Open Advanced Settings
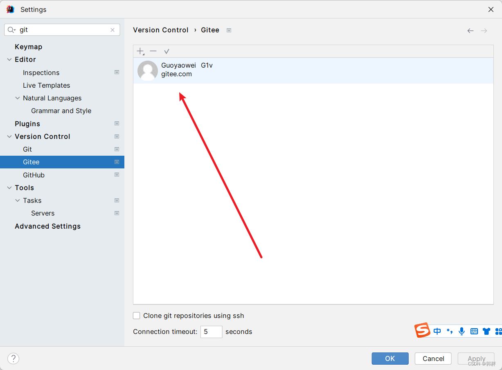 (47, 226)
